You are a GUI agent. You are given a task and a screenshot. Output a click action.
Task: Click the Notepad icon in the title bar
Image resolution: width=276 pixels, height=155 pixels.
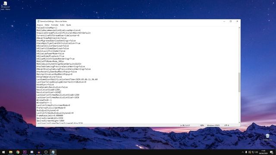(x=38, y=21)
